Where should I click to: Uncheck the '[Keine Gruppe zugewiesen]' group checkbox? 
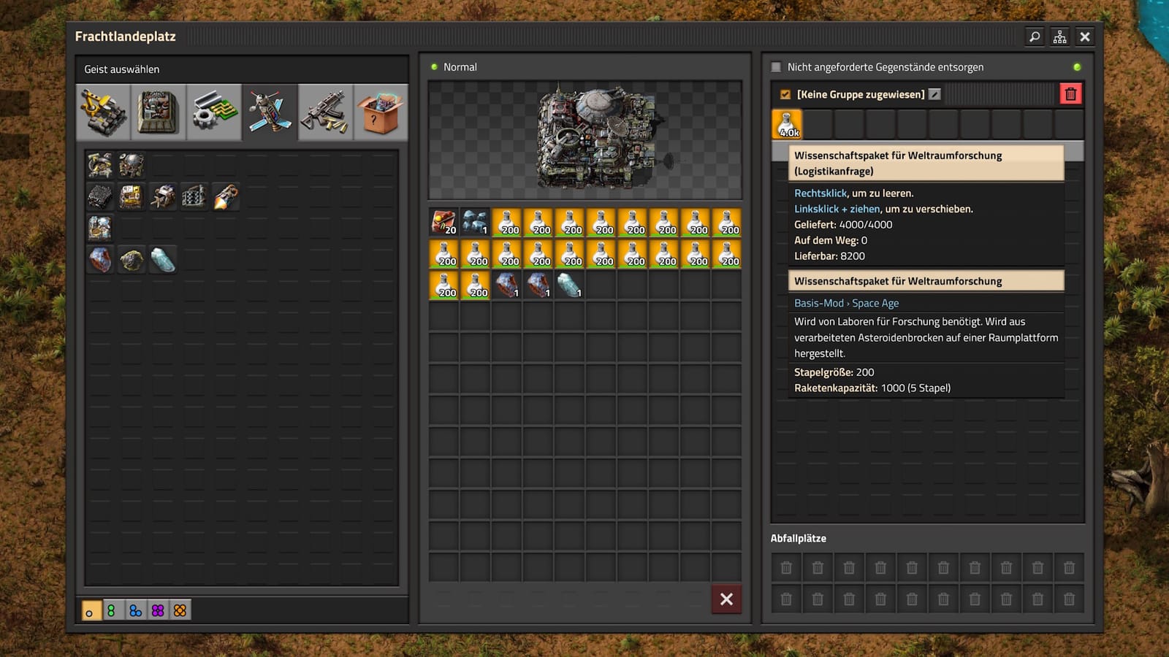click(785, 94)
